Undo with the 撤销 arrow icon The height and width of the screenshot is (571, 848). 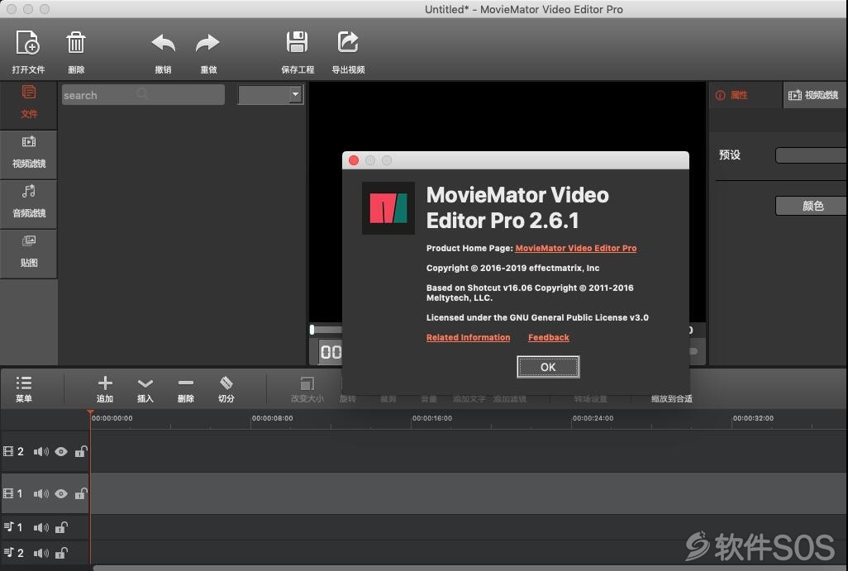click(x=163, y=43)
